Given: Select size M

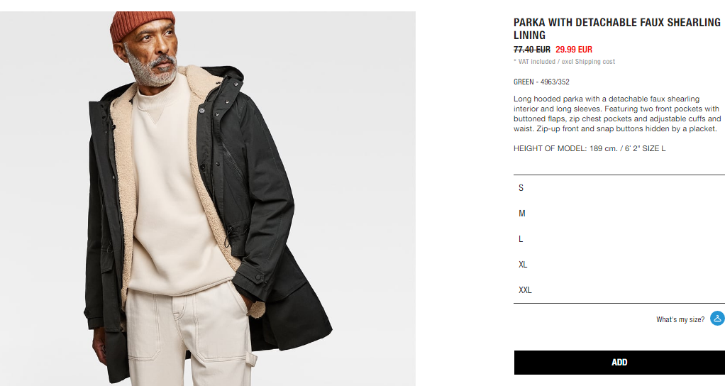Looking at the screenshot, I should 619,213.
